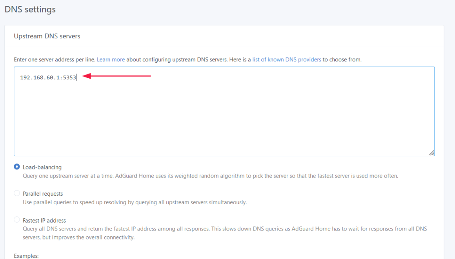
Task: Open the Learn more link
Action: (111, 59)
